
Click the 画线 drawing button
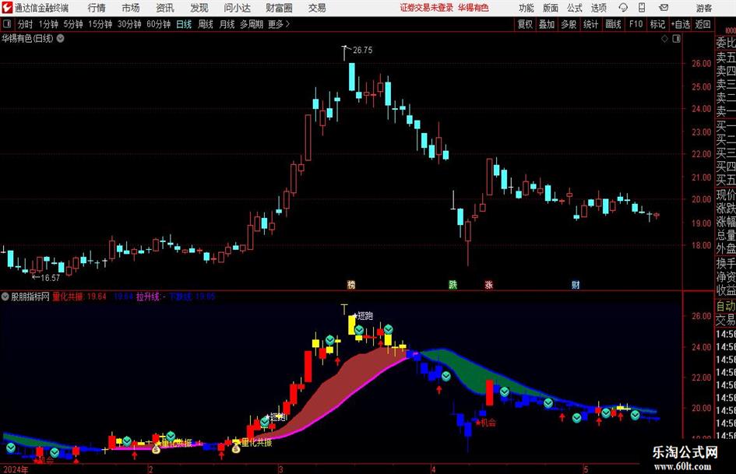pyautogui.click(x=613, y=24)
